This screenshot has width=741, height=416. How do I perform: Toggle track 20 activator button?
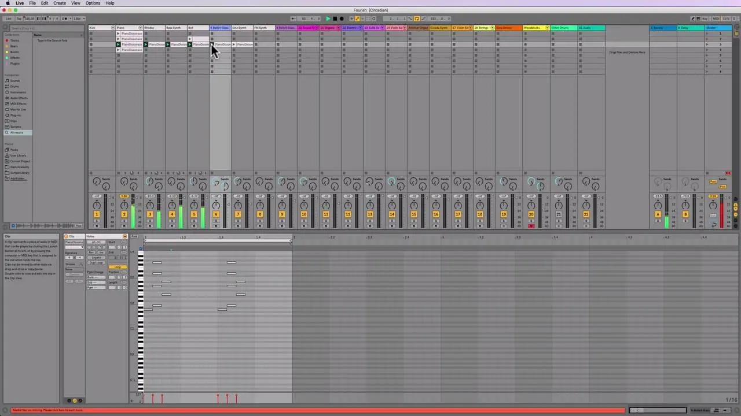click(531, 214)
